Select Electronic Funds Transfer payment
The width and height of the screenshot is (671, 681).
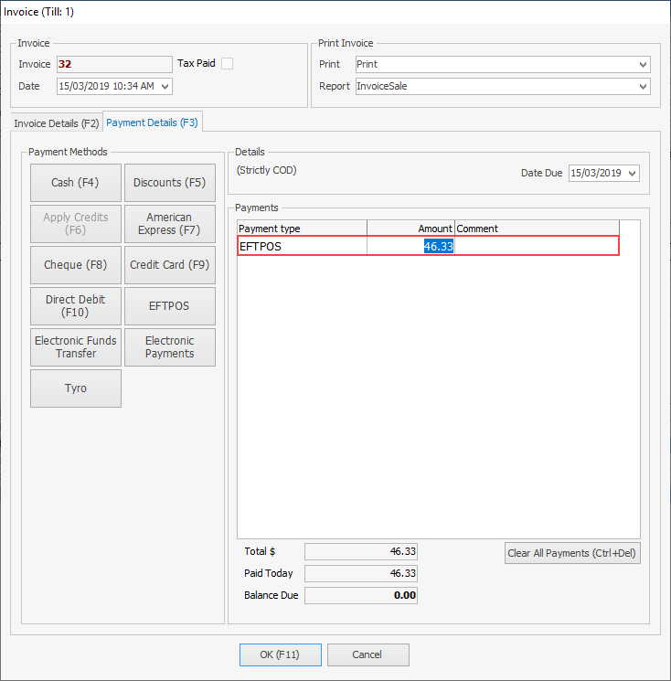(76, 347)
